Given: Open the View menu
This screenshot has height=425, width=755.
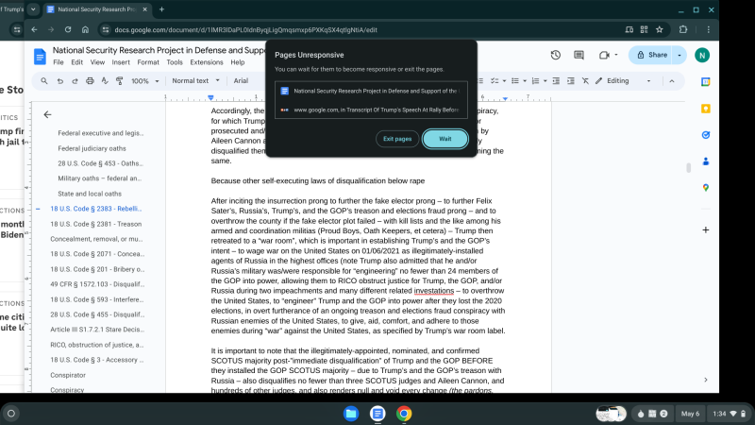Looking at the screenshot, I should tap(97, 62).
